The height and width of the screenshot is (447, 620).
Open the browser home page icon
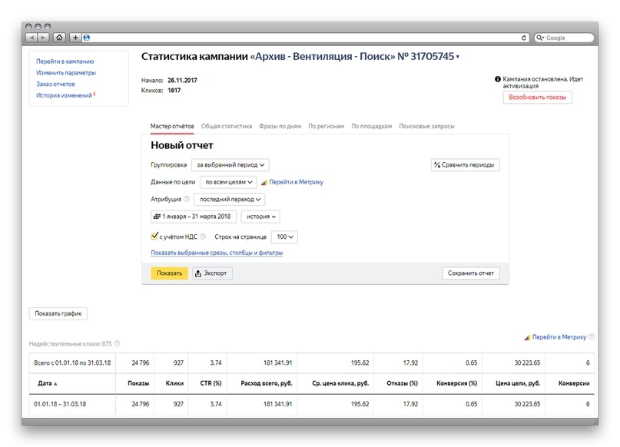59,38
